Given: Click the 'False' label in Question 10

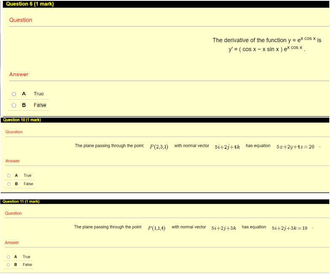Looking at the screenshot, I should (x=28, y=184).
